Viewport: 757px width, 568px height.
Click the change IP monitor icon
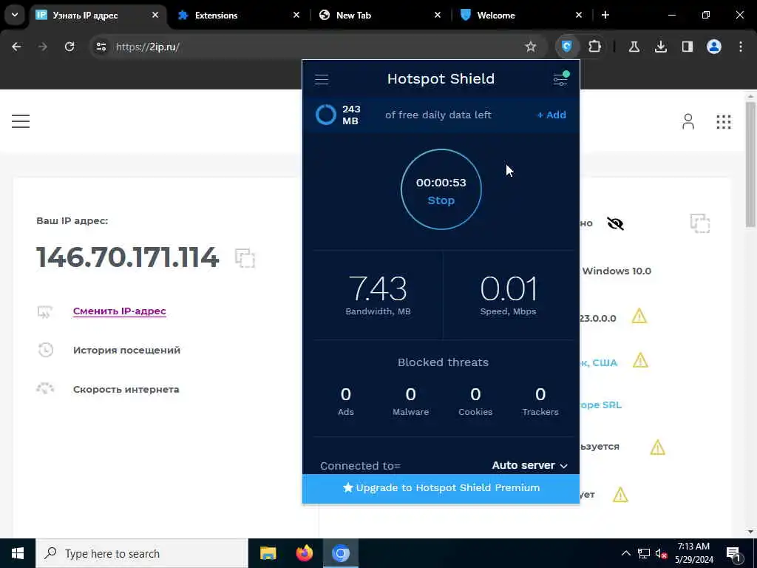tap(44, 311)
